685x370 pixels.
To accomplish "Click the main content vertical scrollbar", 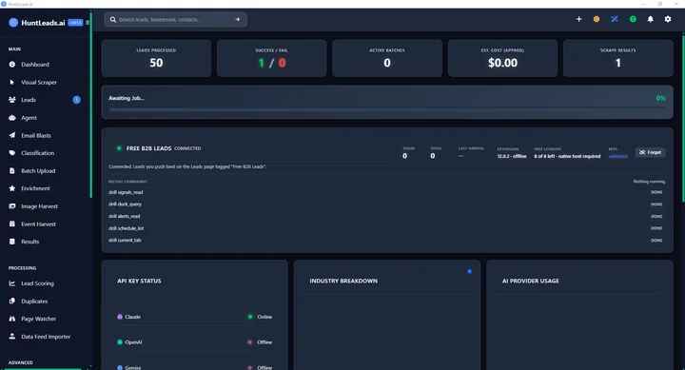I will click(x=683, y=118).
